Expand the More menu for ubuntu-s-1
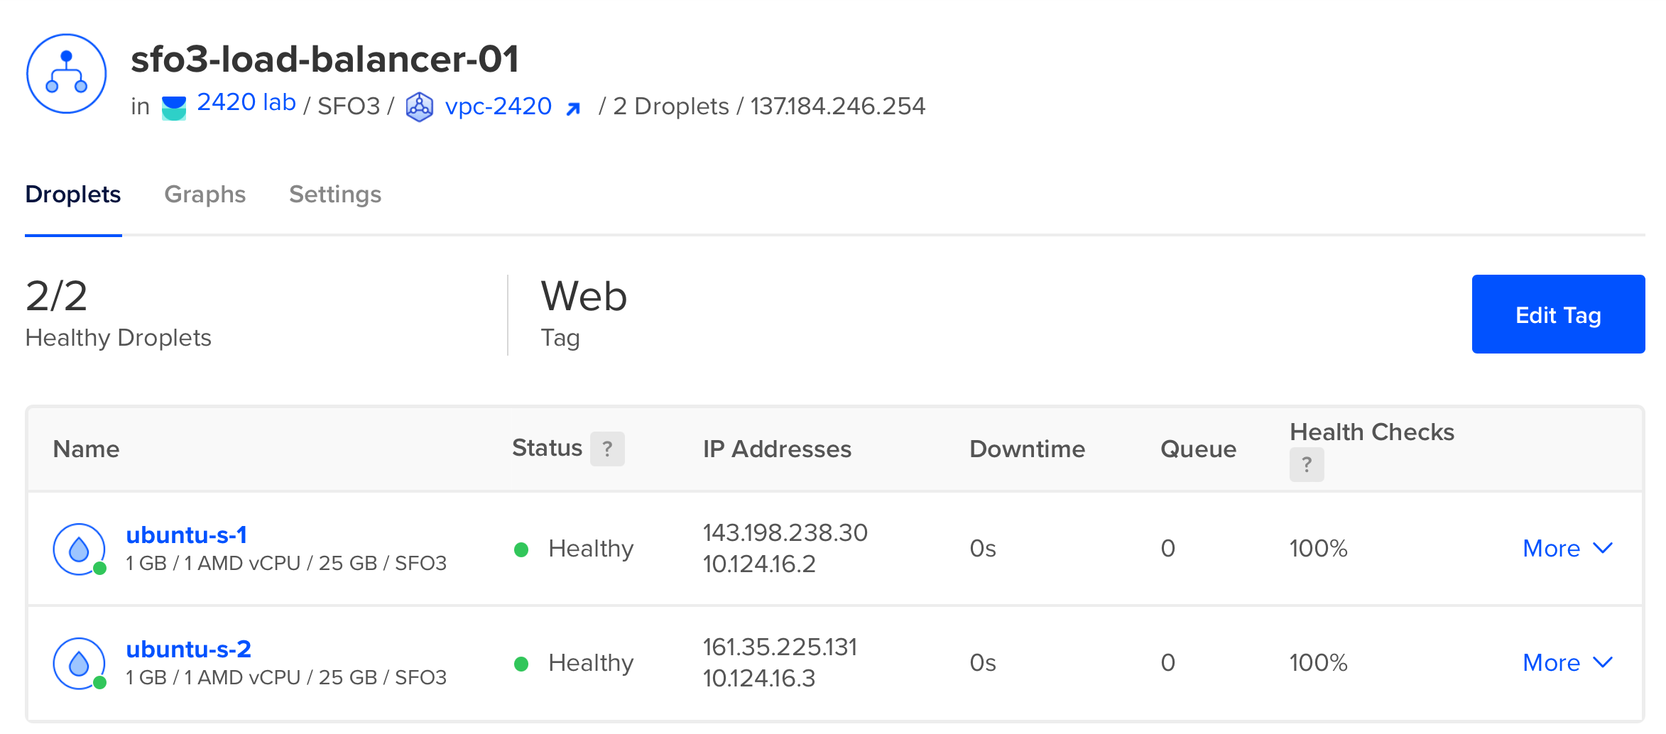 (x=1550, y=548)
